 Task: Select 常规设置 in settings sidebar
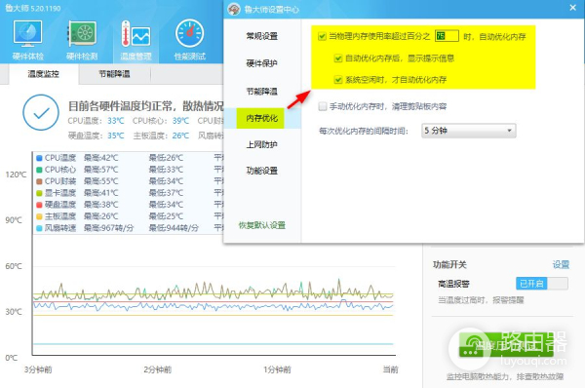tap(262, 36)
